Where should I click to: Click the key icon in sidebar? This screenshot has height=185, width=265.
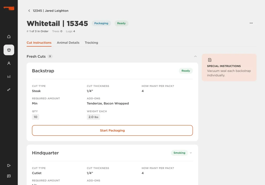tap(9, 90)
